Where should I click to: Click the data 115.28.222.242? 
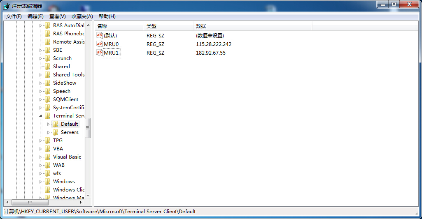(x=214, y=44)
